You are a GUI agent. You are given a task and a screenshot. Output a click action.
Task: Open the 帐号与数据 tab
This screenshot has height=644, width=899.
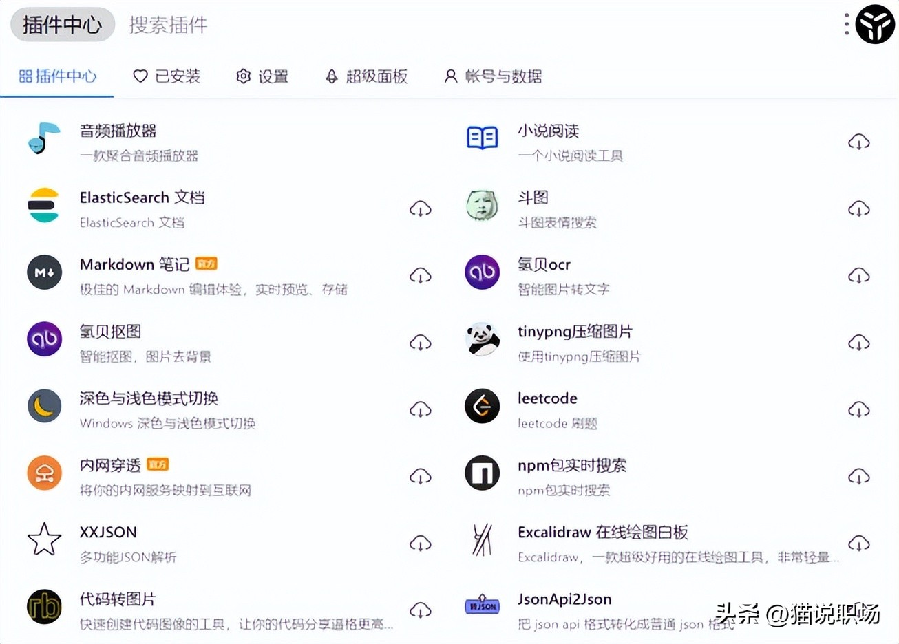pyautogui.click(x=493, y=76)
